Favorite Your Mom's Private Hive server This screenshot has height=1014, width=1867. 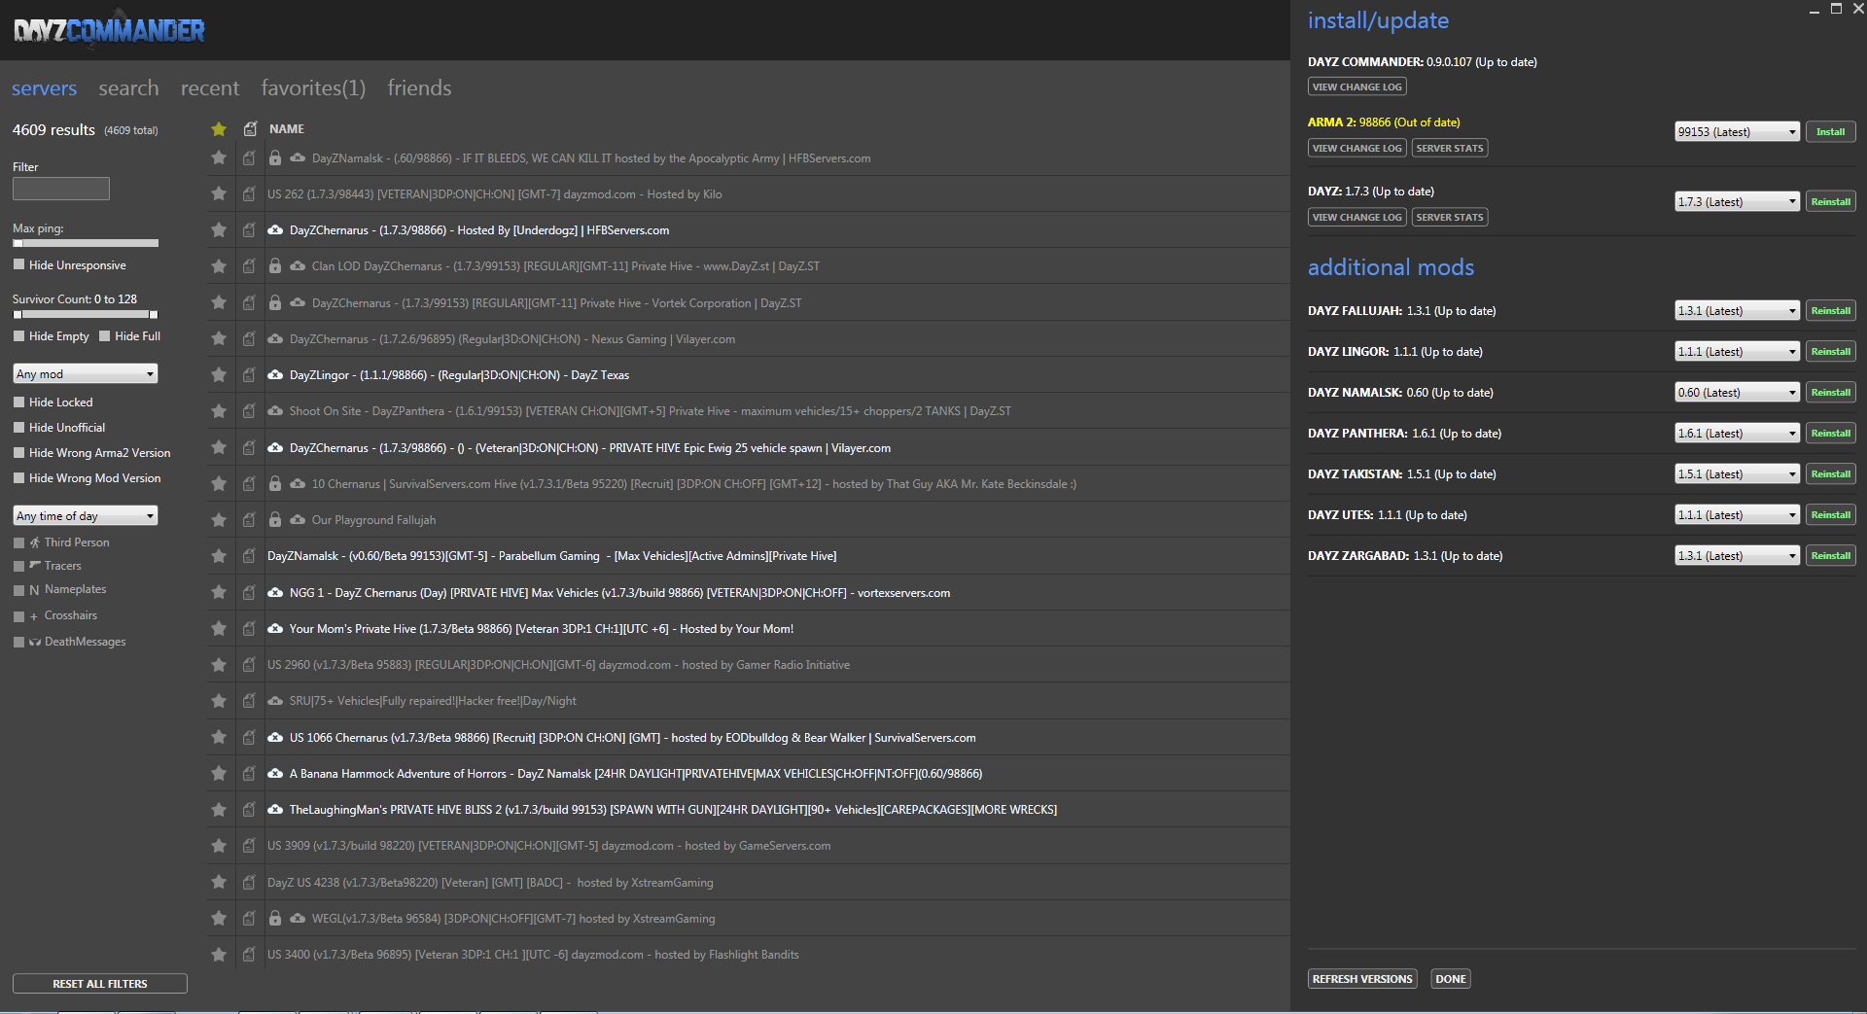[x=219, y=629]
